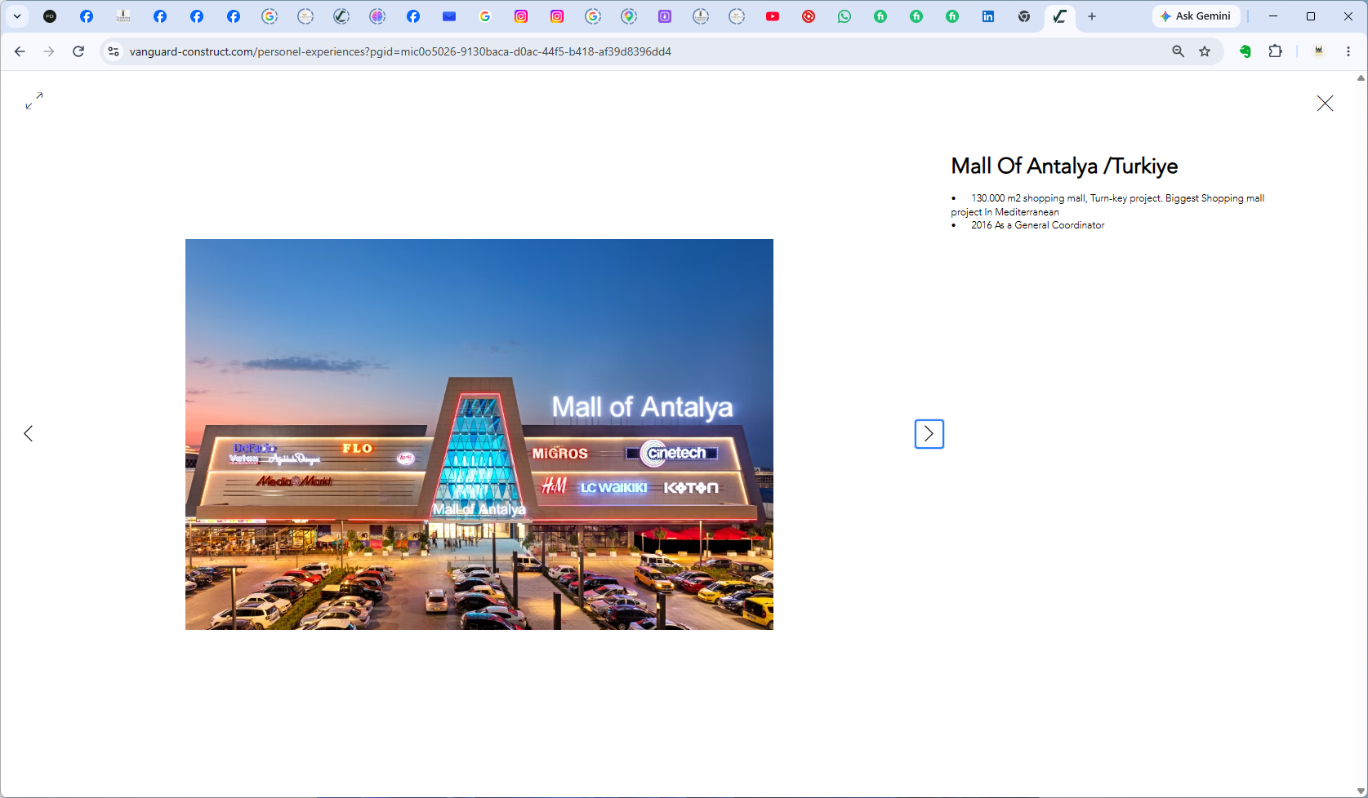
Task: Click the page scrollbar down arrow
Action: pos(1361,791)
